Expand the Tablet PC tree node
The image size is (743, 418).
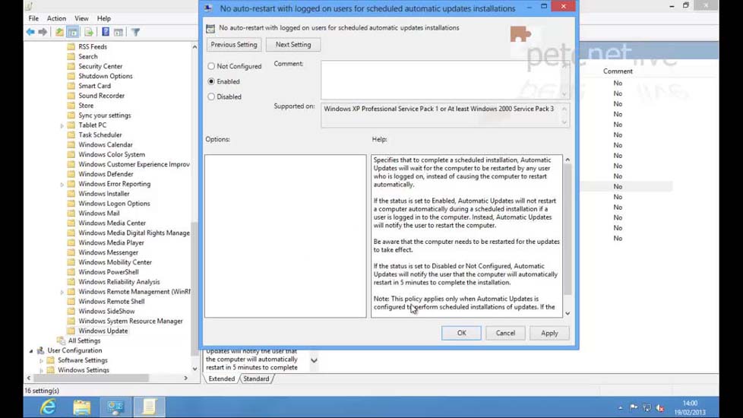62,125
